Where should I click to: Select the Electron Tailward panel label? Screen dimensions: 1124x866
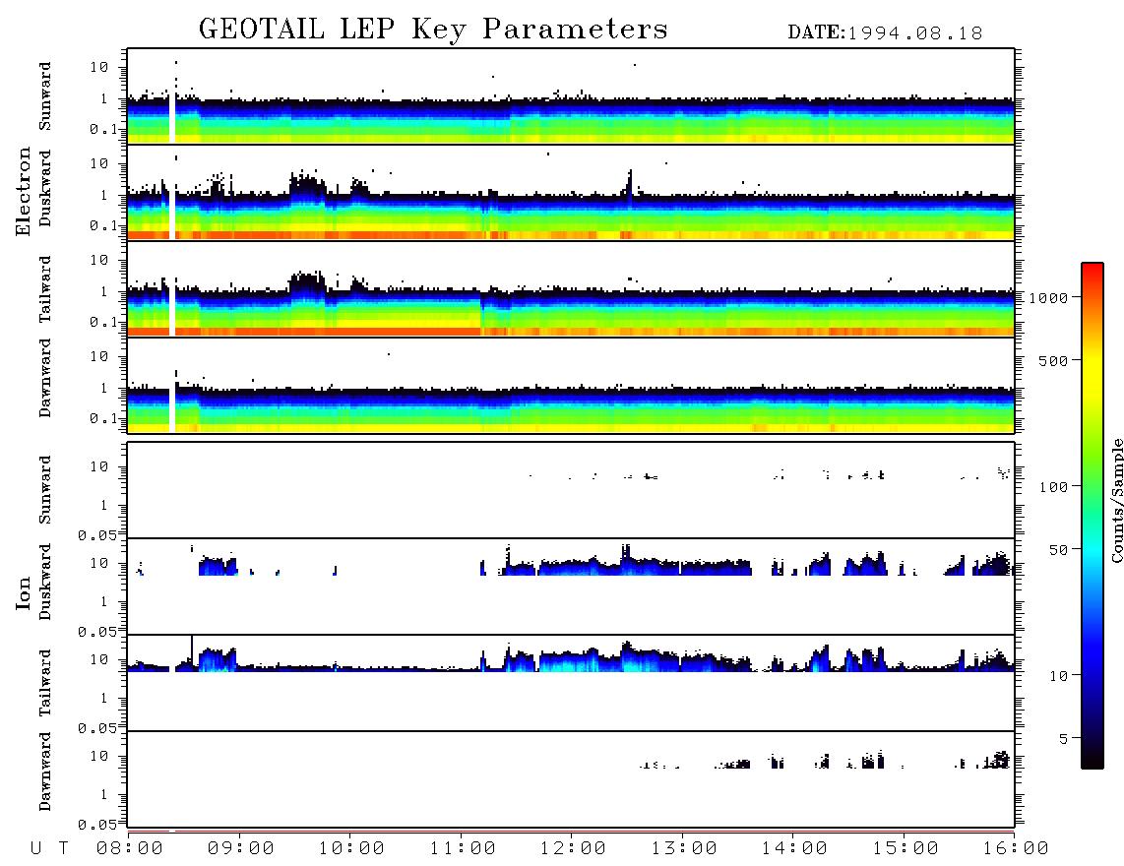[x=45, y=288]
